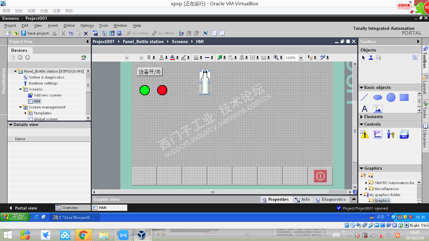Select the Text field basic object
The image size is (429, 241).
[365, 109]
